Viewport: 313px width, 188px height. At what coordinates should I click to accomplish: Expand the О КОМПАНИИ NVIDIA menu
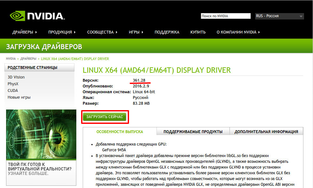(x=238, y=32)
